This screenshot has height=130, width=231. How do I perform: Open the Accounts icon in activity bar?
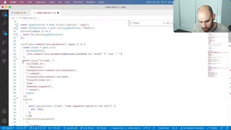click(4, 112)
